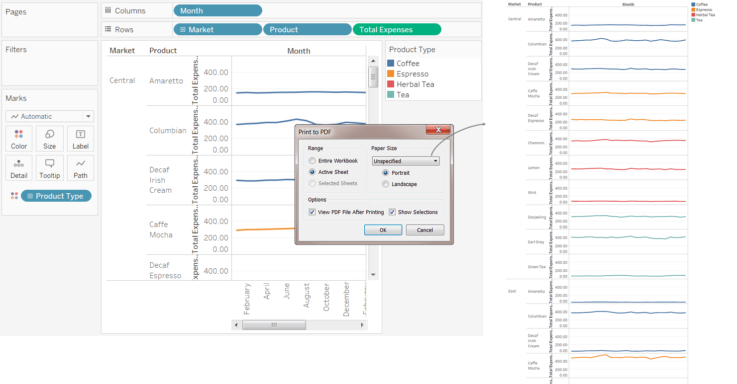This screenshot has width=737, height=384.
Task: Open the Detail options on the Marks card
Action: (18, 167)
